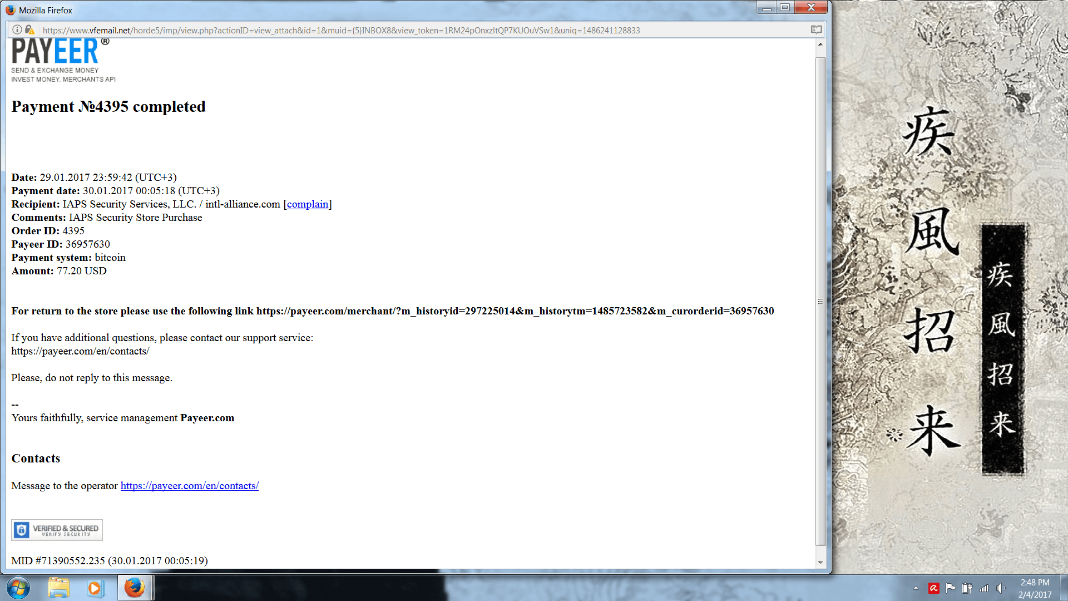Click the 'Contacts' heading
This screenshot has width=1068, height=601.
coord(36,459)
